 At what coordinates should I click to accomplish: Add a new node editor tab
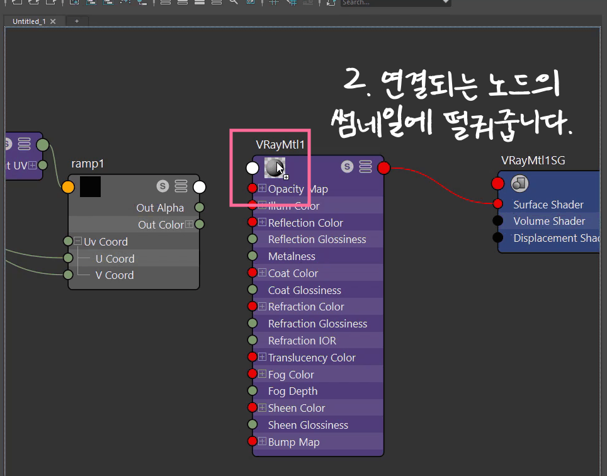[77, 21]
